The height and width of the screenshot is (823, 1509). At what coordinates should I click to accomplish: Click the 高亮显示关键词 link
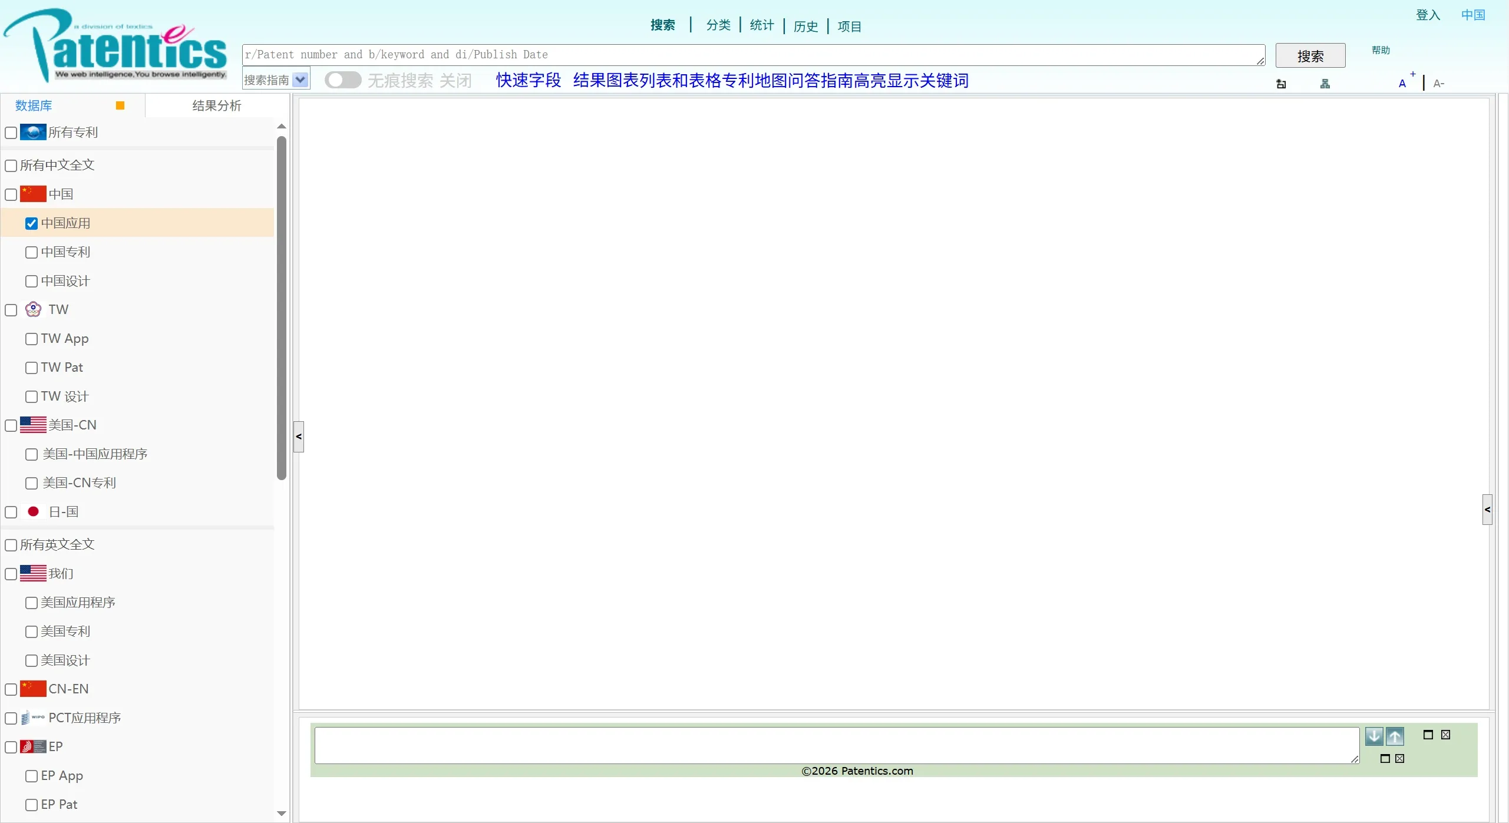(912, 80)
